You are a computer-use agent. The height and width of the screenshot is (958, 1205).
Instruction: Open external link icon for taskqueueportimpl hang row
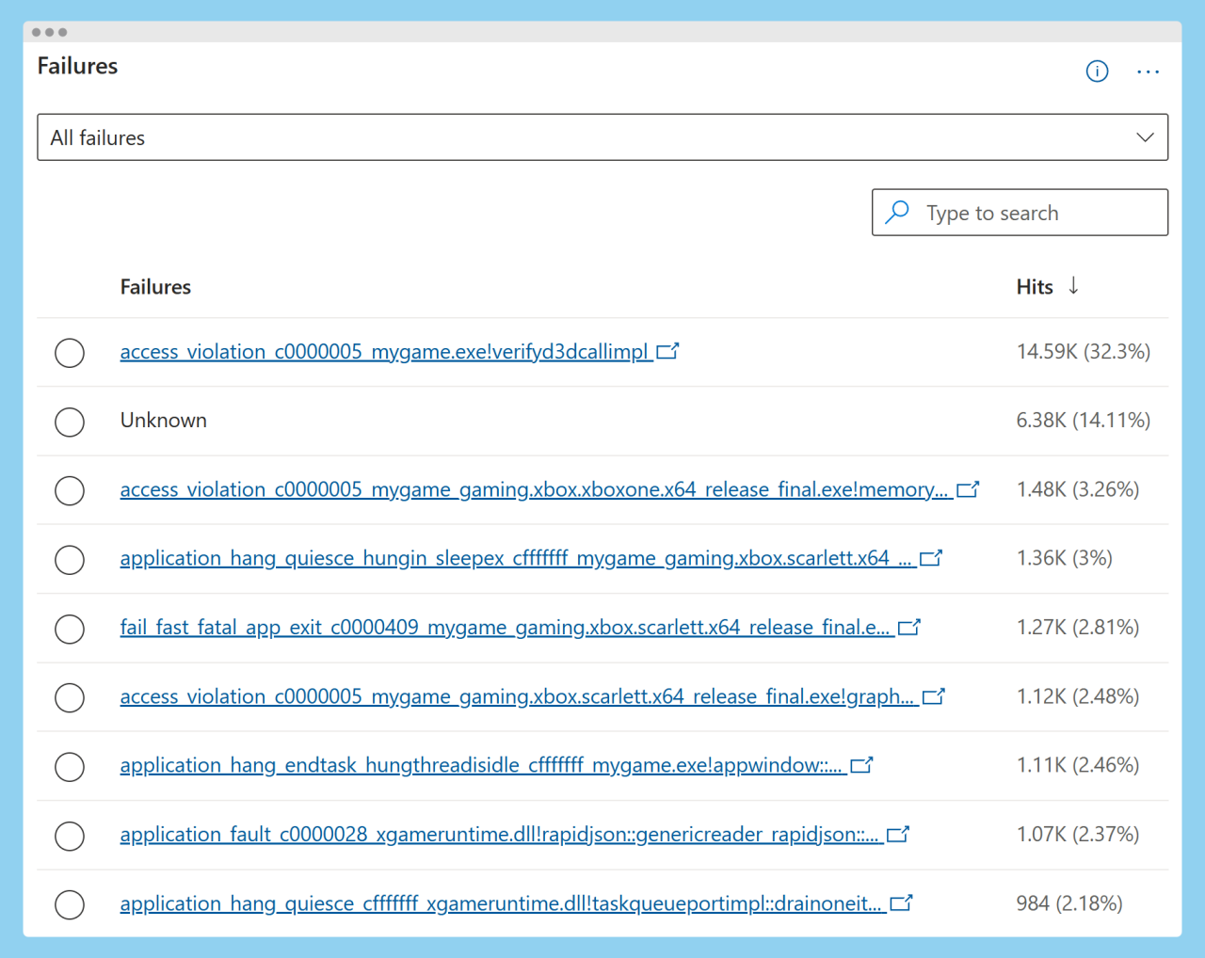(x=901, y=903)
